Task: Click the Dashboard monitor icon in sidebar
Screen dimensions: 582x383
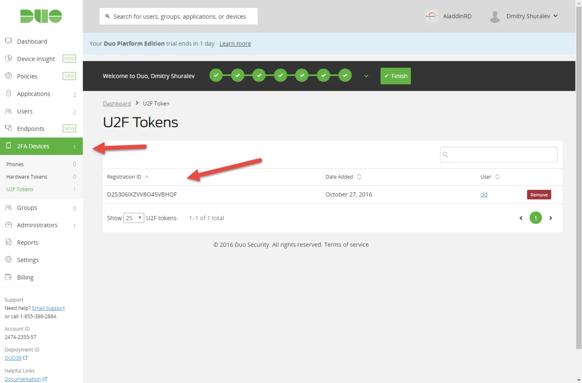Action: click(x=8, y=41)
